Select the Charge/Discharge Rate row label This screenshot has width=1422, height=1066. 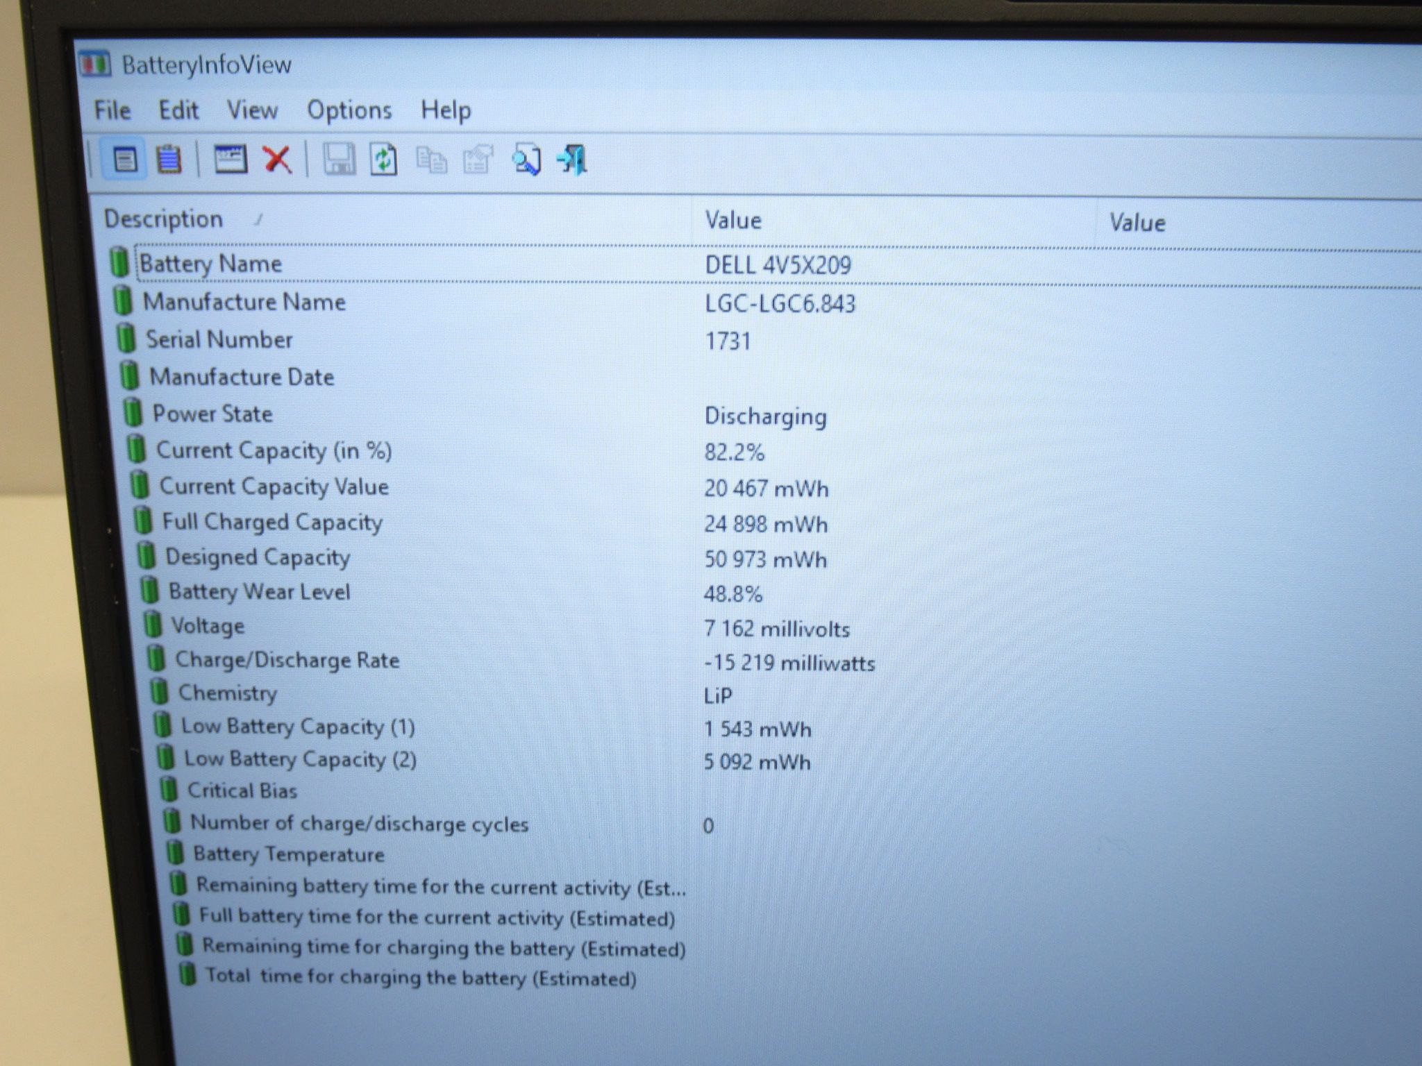coord(287,660)
